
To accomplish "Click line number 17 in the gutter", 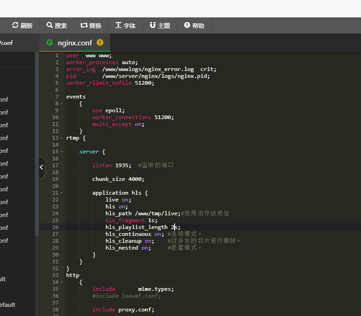I will (x=55, y=165).
